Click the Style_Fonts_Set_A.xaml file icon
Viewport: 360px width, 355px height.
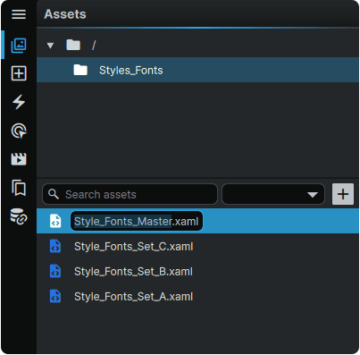55,297
